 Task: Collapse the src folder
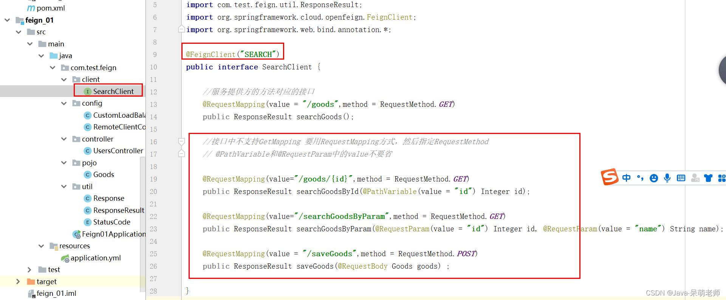(x=19, y=32)
